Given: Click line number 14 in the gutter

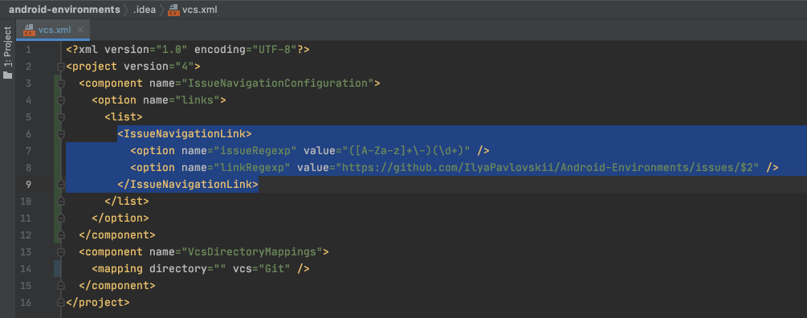Looking at the screenshot, I should [x=26, y=268].
